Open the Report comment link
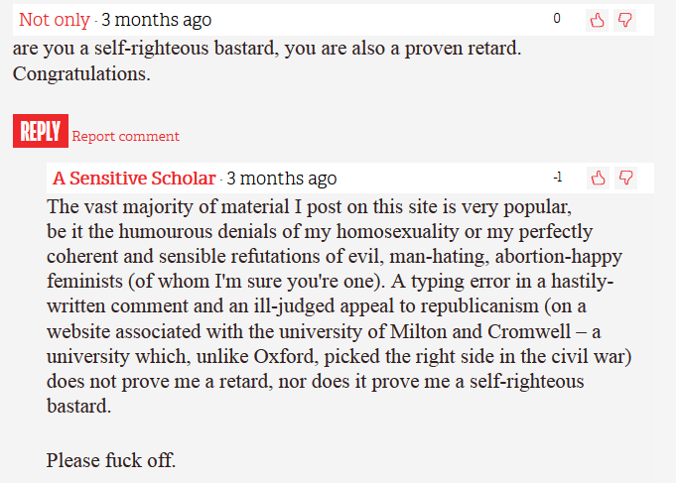This screenshot has width=678, height=483. [x=125, y=136]
